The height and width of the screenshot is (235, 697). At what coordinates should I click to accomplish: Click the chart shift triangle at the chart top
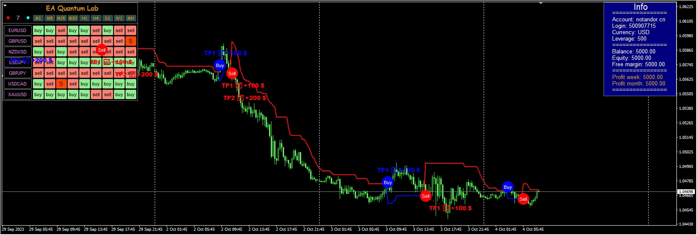[x=541, y=3]
